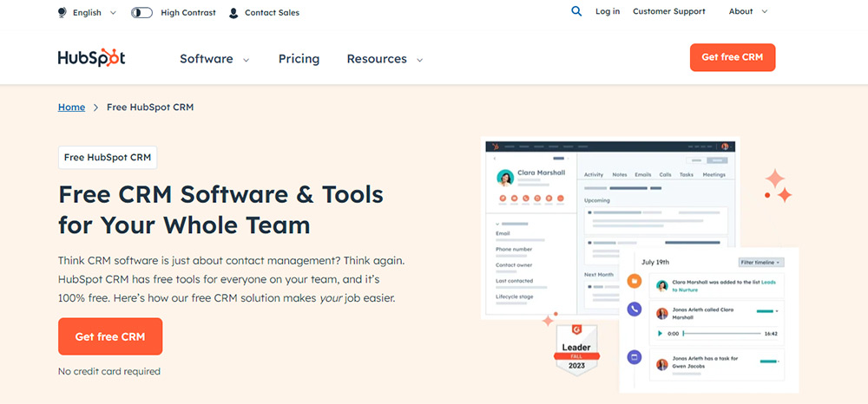The image size is (868, 404).
Task: Open the English language selector
Action: (x=87, y=12)
